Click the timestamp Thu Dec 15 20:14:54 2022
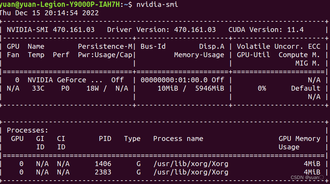330x184 pixels. 49,13
